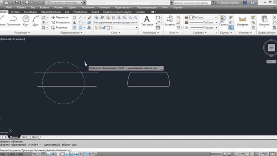Viewport: 277px width, 156px height.
Task: Toggle the layer freeze sun icon
Action: (100, 28)
